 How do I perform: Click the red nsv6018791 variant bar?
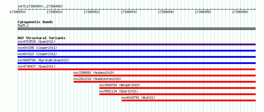pyautogui.click(x=189, y=100)
